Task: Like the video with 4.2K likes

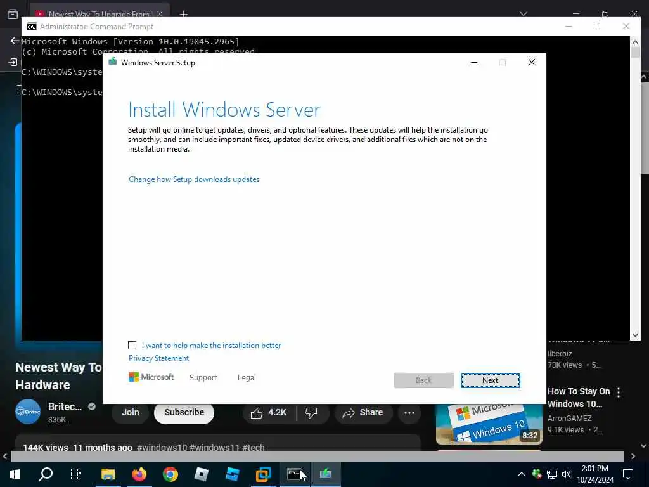Action: pyautogui.click(x=269, y=412)
